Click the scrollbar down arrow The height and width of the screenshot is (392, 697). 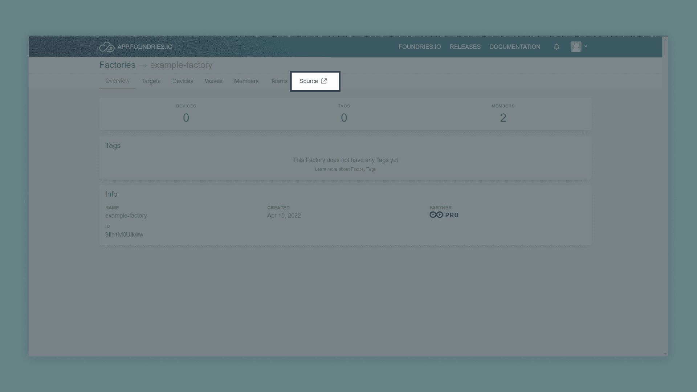[665, 354]
